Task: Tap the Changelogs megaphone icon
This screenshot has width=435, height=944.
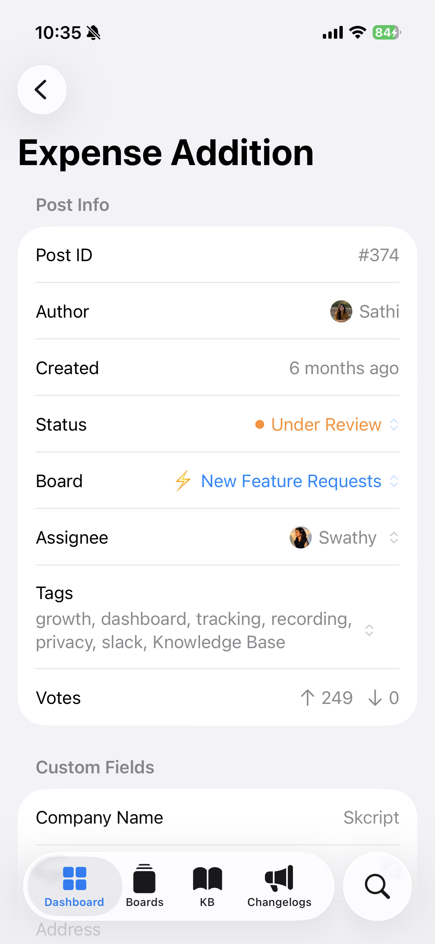Action: 279,878
